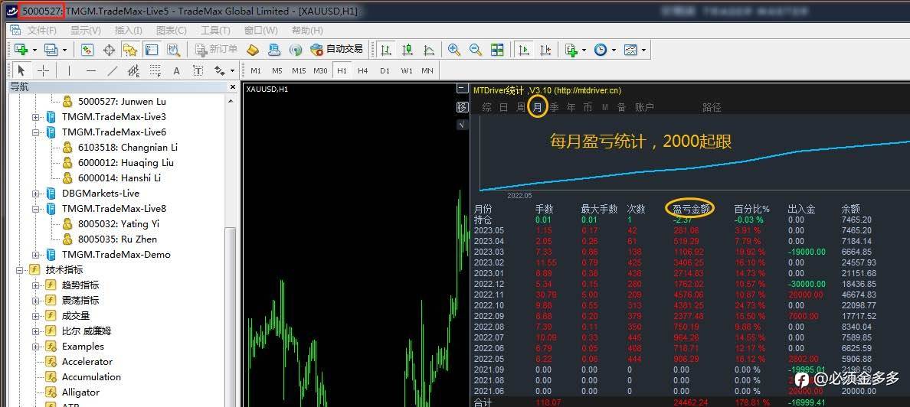Switch timeframe to MN
The height and width of the screenshot is (407, 910).
click(427, 70)
